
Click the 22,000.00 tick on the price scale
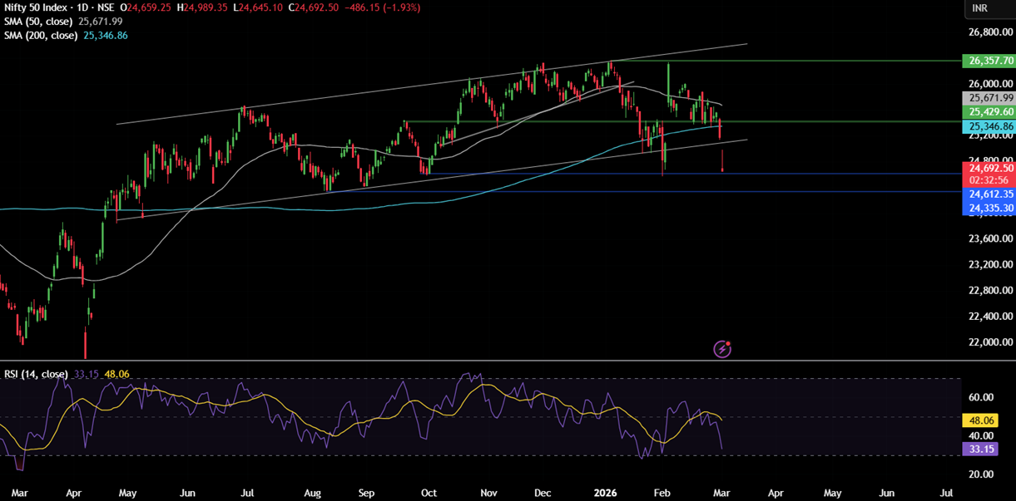[989, 342]
